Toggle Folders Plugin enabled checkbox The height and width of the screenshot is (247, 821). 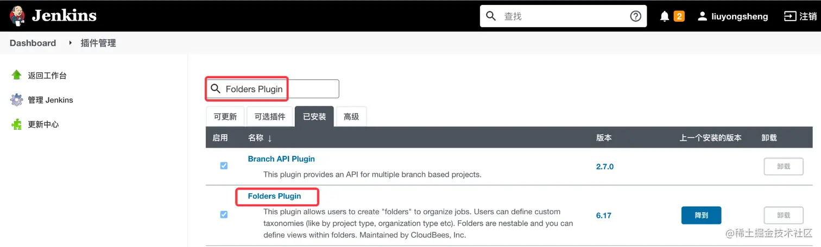click(x=224, y=214)
